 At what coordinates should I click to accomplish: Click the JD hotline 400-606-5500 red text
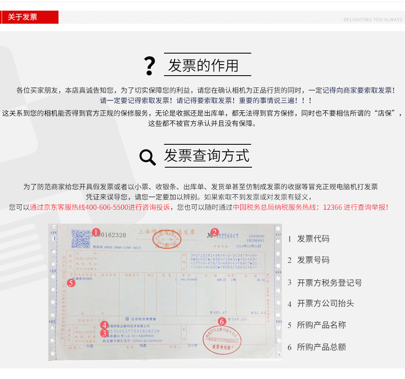pos(99,207)
